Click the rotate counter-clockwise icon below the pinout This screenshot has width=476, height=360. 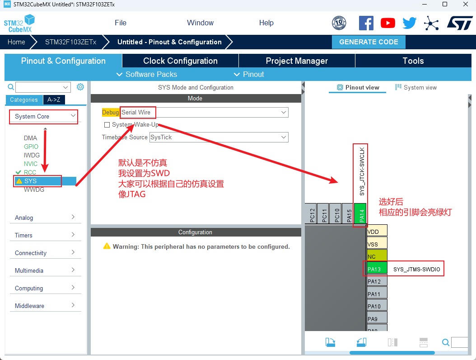click(x=361, y=342)
